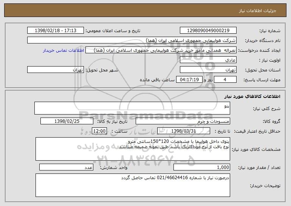
Task: Click the label واحد شمارش
Action: 114,168
